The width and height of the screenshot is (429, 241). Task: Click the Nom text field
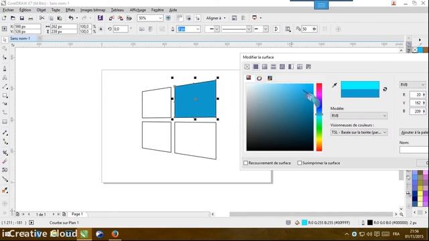(x=414, y=150)
